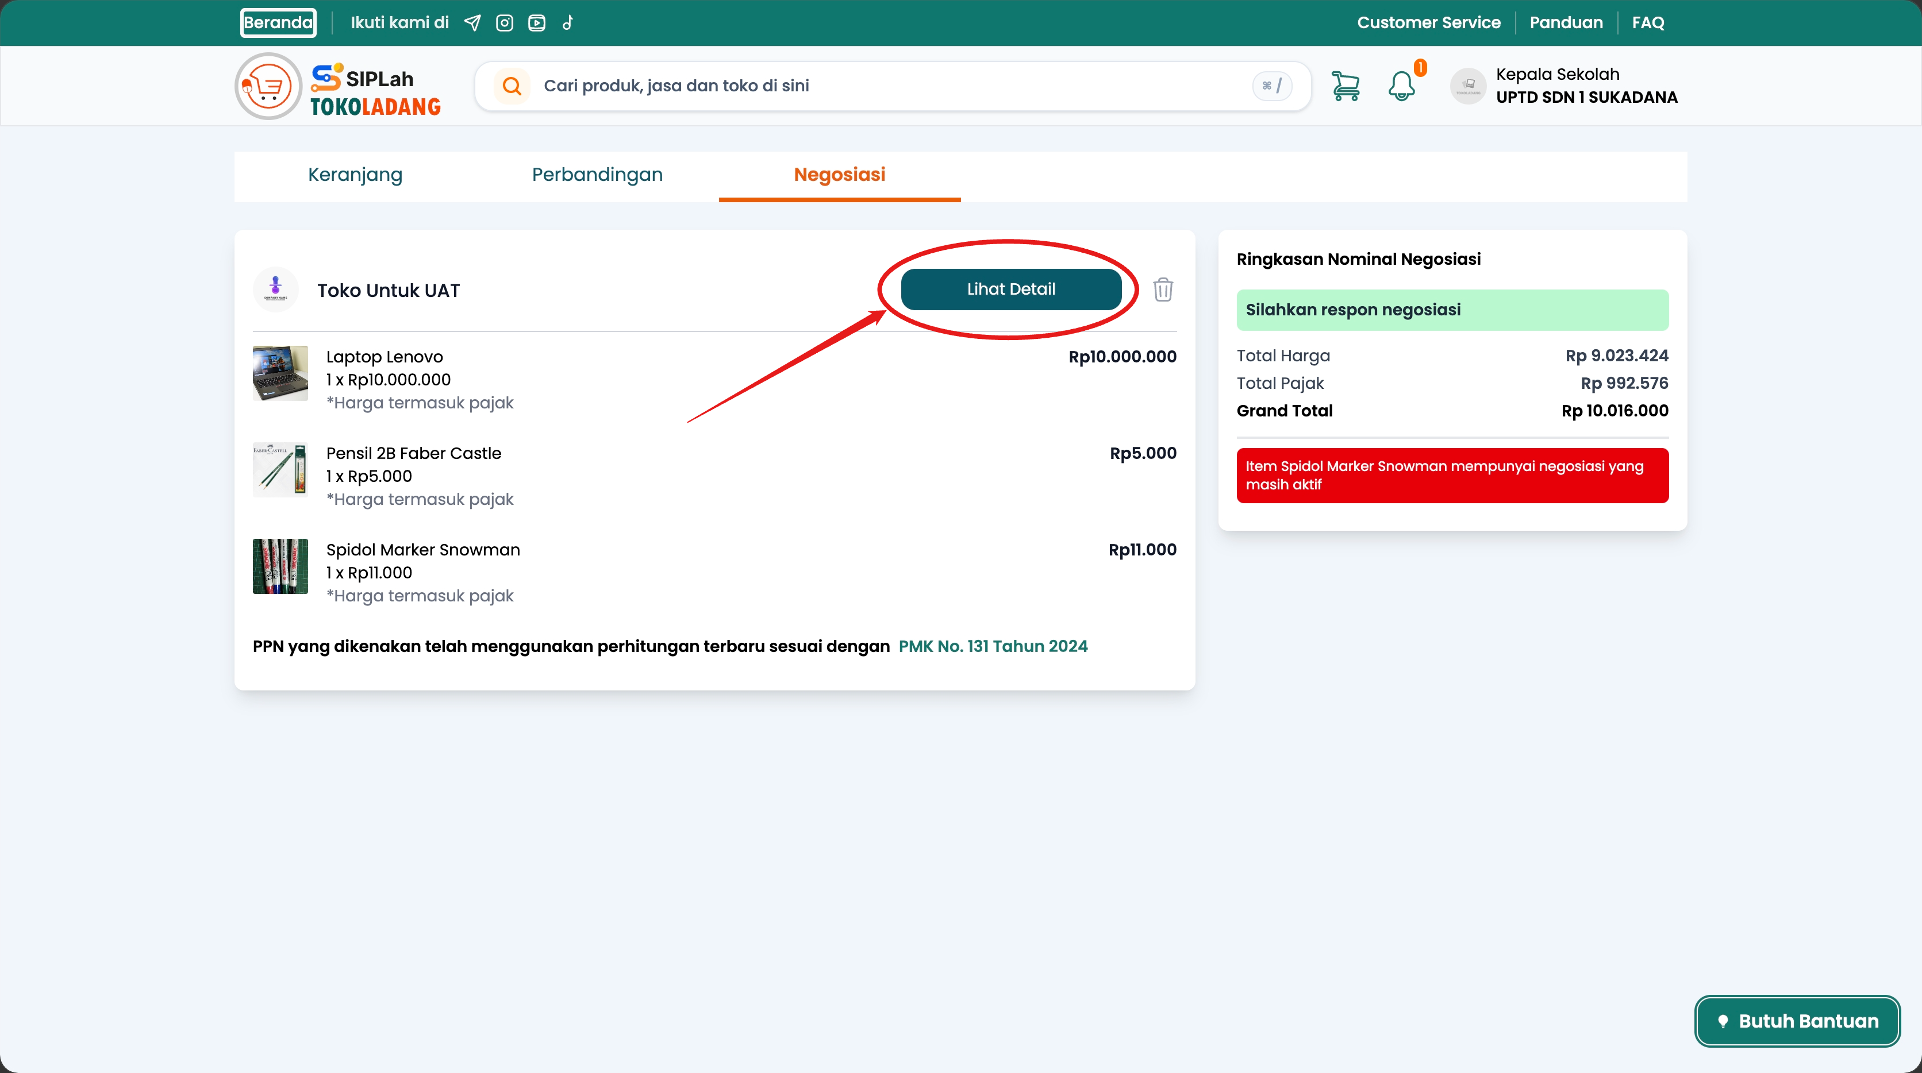The width and height of the screenshot is (1922, 1073).
Task: Open the TikTok social icon
Action: (568, 23)
